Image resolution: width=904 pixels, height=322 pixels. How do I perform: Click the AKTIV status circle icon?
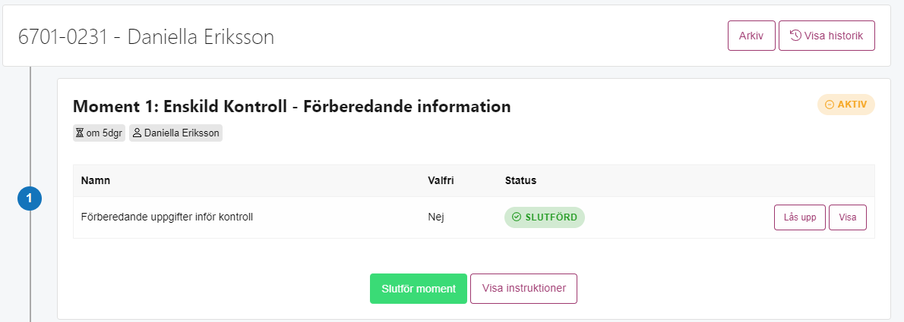click(x=830, y=105)
